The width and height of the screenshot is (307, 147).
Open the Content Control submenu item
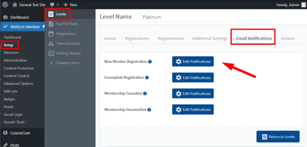pyautogui.click(x=16, y=76)
